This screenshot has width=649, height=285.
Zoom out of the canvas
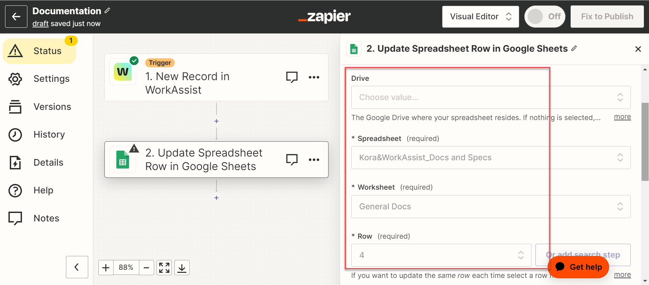(146, 268)
